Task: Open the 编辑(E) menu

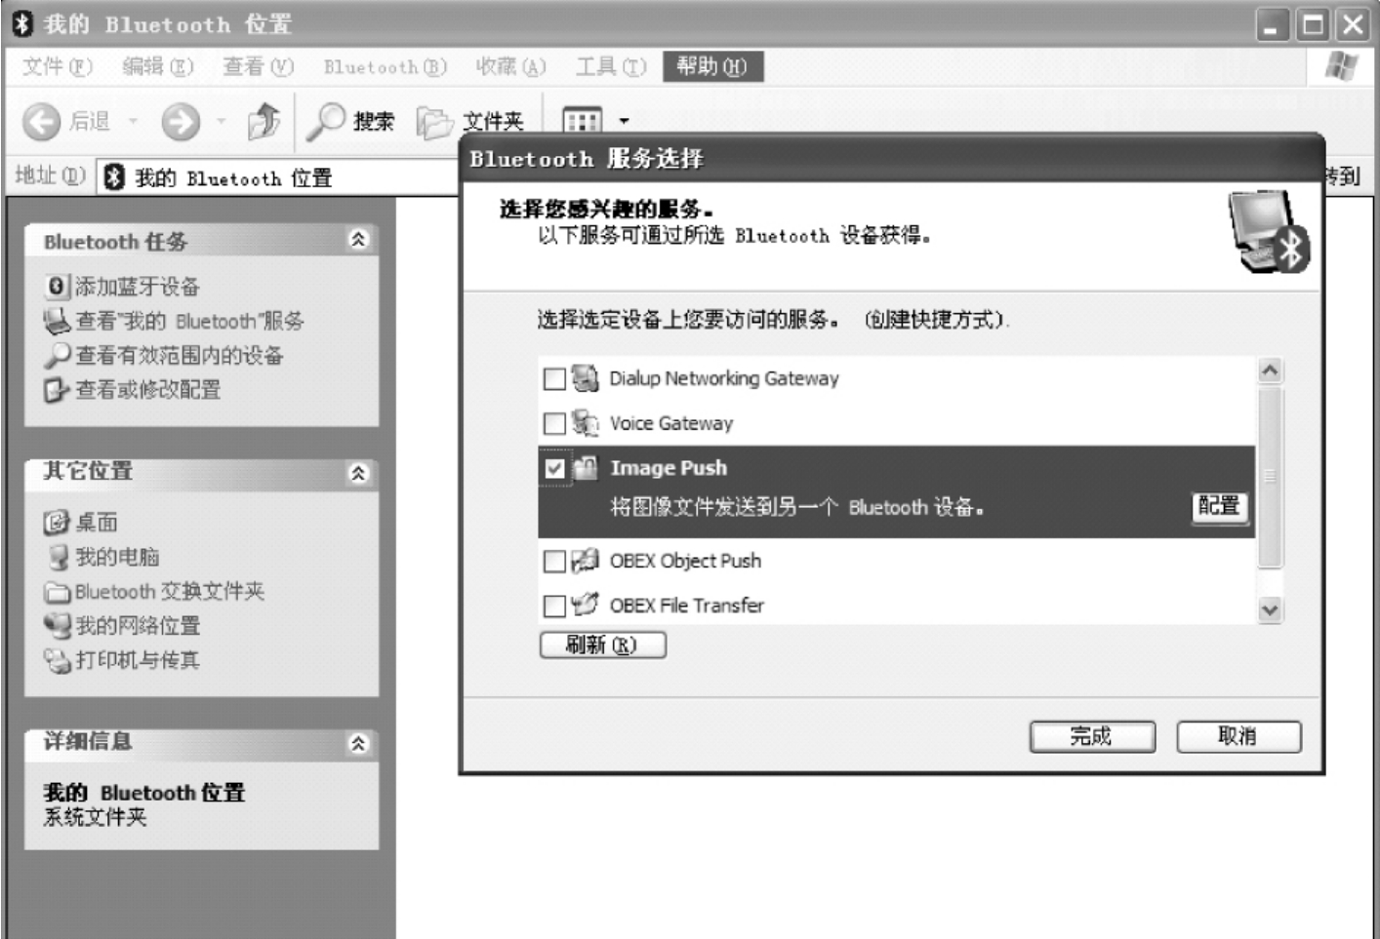Action: tap(157, 66)
